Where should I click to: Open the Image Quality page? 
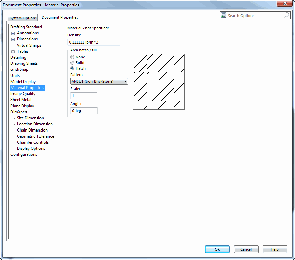coord(23,94)
